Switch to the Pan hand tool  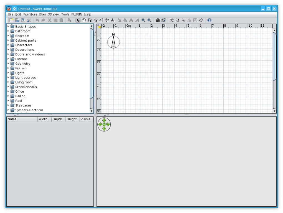pyautogui.click(x=84, y=20)
